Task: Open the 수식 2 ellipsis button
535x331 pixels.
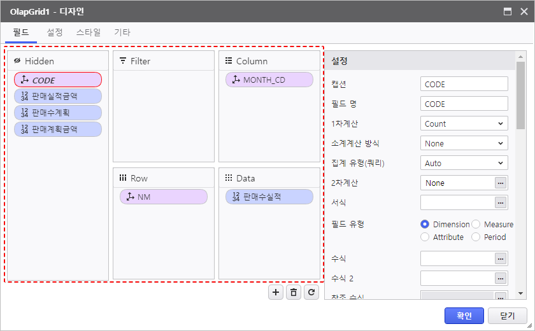Action: click(x=501, y=278)
